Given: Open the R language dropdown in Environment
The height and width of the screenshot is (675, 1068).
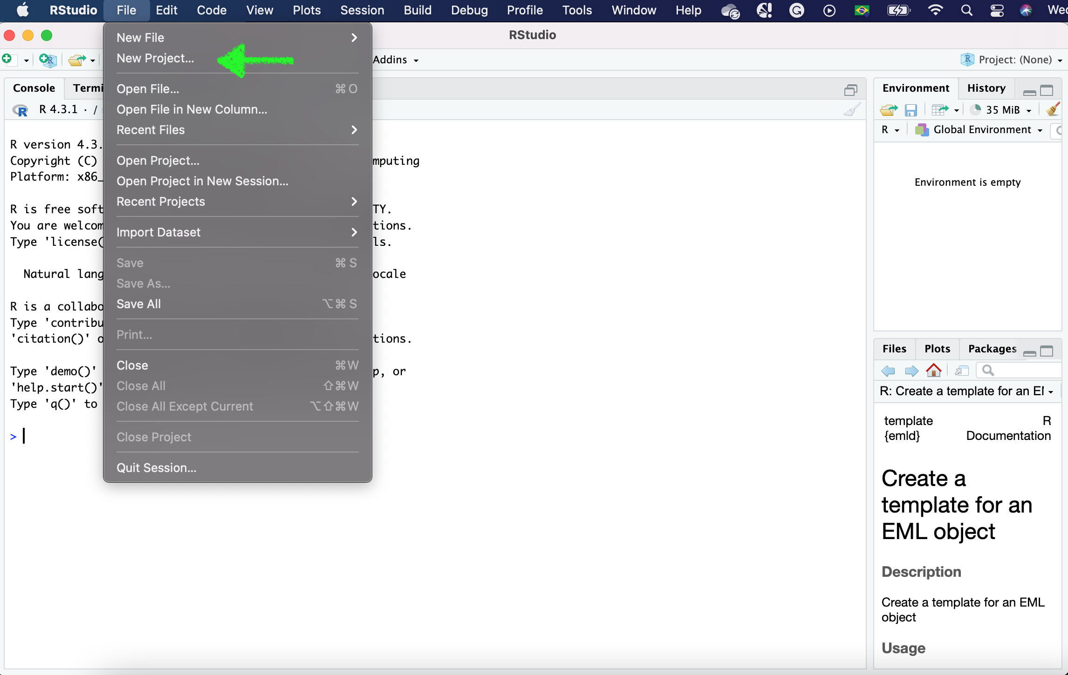Looking at the screenshot, I should click(890, 130).
